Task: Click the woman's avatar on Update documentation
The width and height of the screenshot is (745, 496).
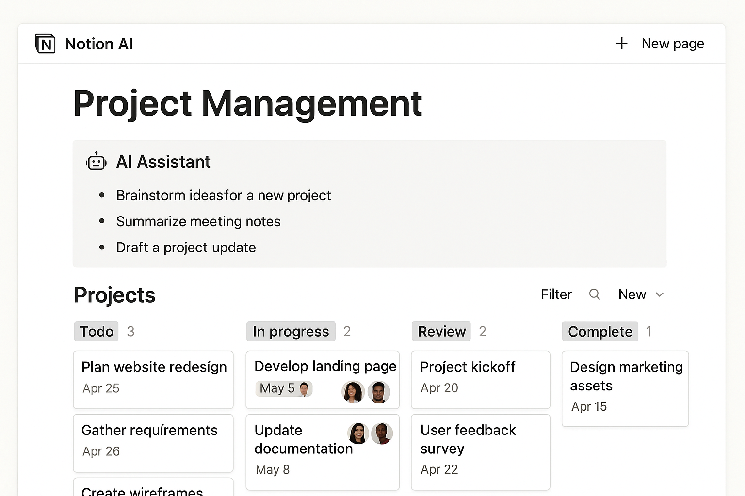Action: point(358,434)
